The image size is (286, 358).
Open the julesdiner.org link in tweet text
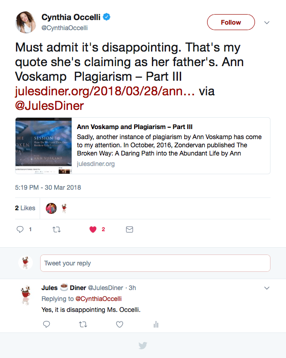pyautogui.click(x=105, y=91)
